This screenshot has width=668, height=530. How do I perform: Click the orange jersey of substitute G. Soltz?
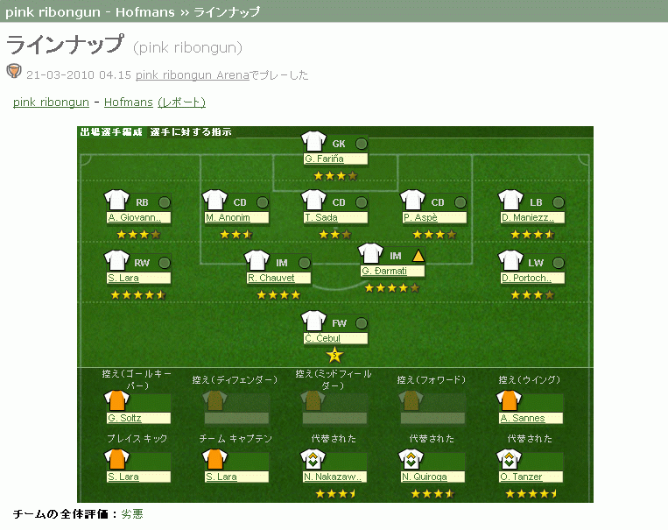[116, 402]
